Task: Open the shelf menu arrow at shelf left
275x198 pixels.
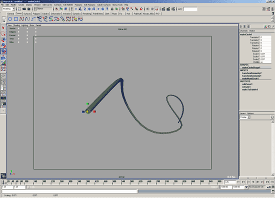Action: 3,21
